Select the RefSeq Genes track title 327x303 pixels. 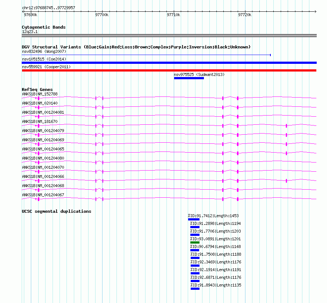(x=37, y=90)
